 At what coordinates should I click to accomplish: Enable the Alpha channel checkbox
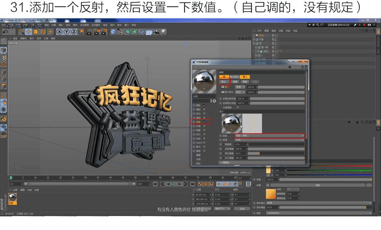205,142
